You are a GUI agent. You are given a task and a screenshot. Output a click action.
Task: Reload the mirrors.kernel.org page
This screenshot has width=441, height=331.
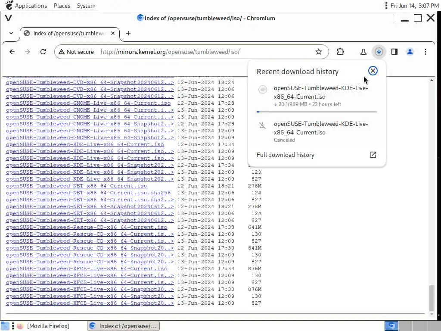(43, 52)
